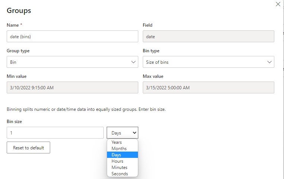Image resolution: width=284 pixels, height=179 pixels.
Task: Click the Group type label
Action: pyautogui.click(x=18, y=51)
